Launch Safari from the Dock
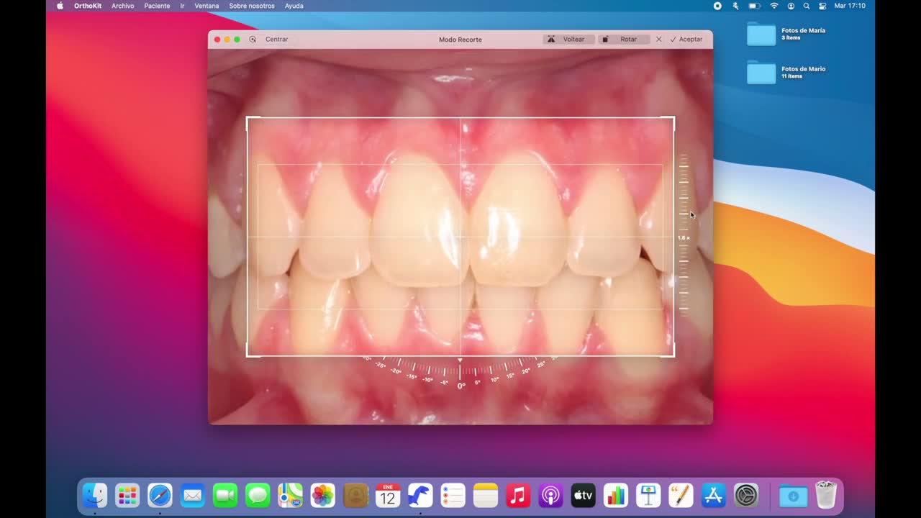Image resolution: width=921 pixels, height=518 pixels. point(160,495)
